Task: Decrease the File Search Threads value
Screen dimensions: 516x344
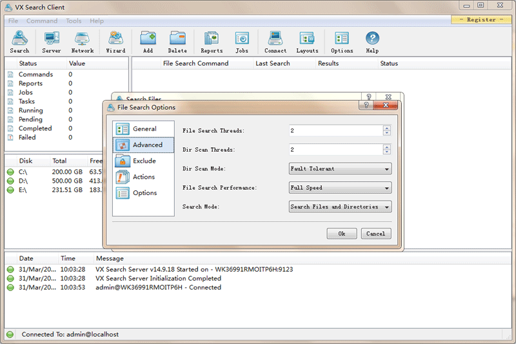Action: (387, 133)
